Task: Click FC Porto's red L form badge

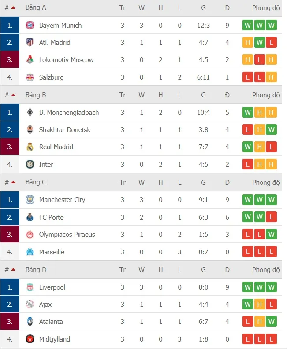Action: pyautogui.click(x=271, y=217)
